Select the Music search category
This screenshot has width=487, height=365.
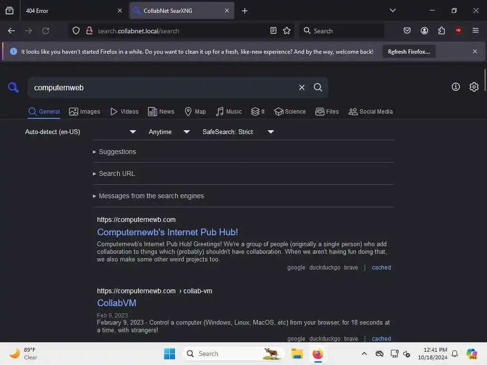(229, 111)
